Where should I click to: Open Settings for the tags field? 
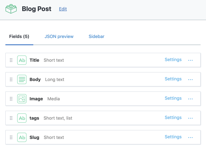click(173, 117)
